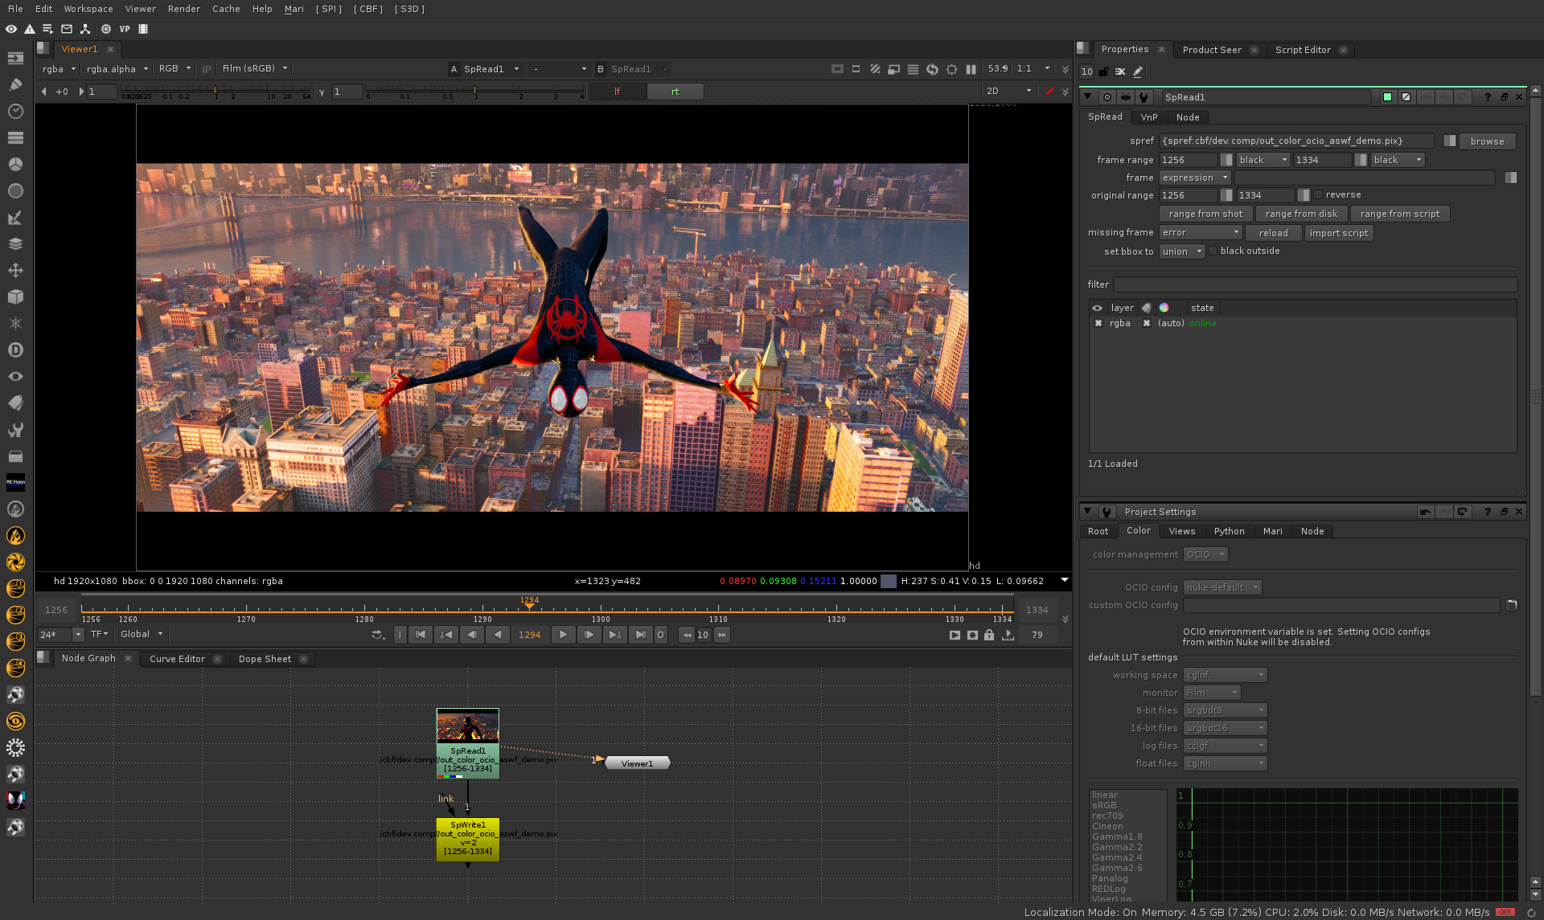Open the Film (sRGB) viewer LUT dropdown
The height and width of the screenshot is (920, 1544).
(254, 69)
